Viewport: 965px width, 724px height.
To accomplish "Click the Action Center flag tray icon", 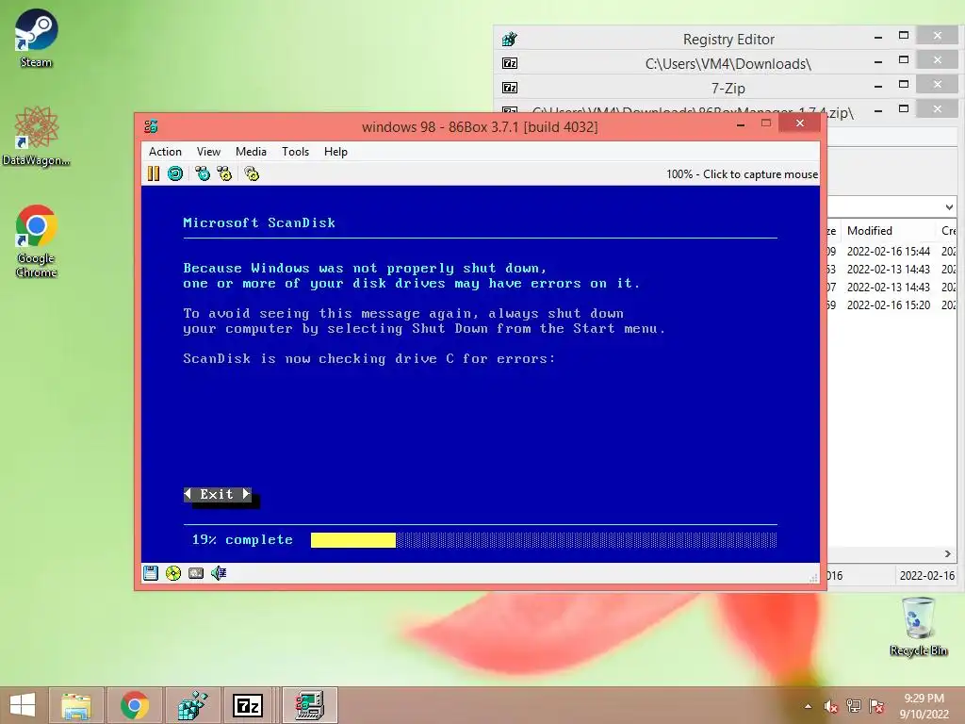I will point(876,706).
